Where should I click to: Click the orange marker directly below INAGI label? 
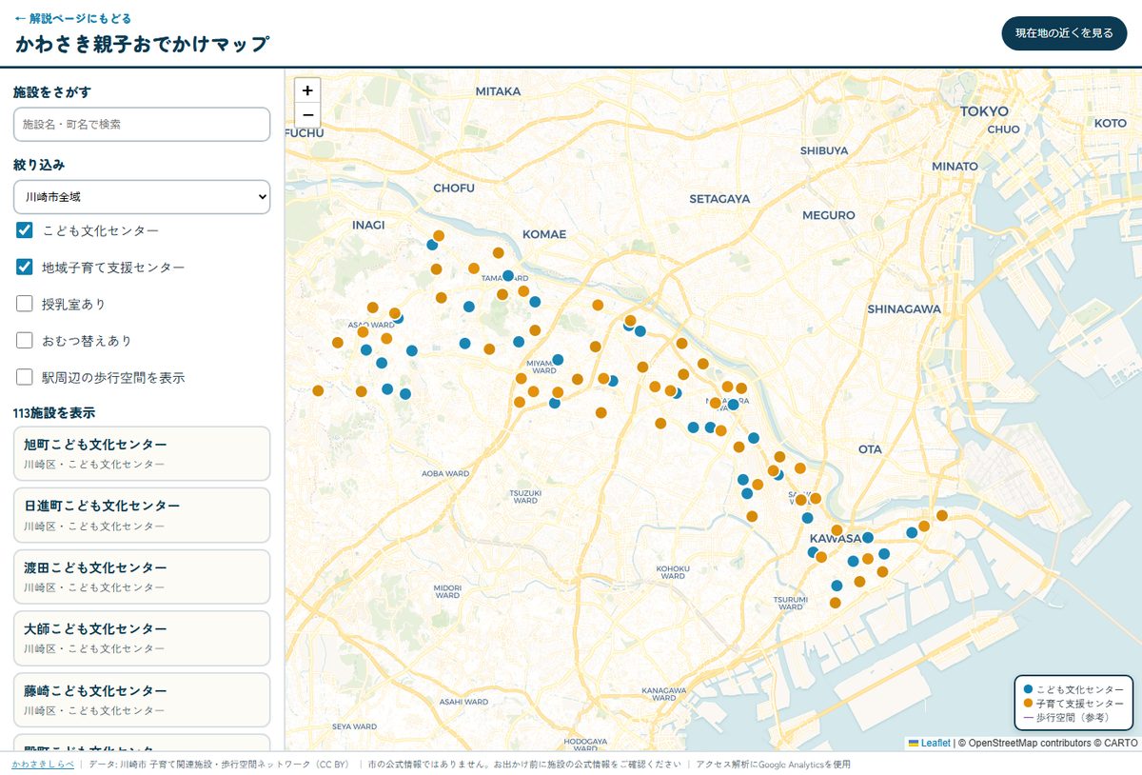[373, 308]
